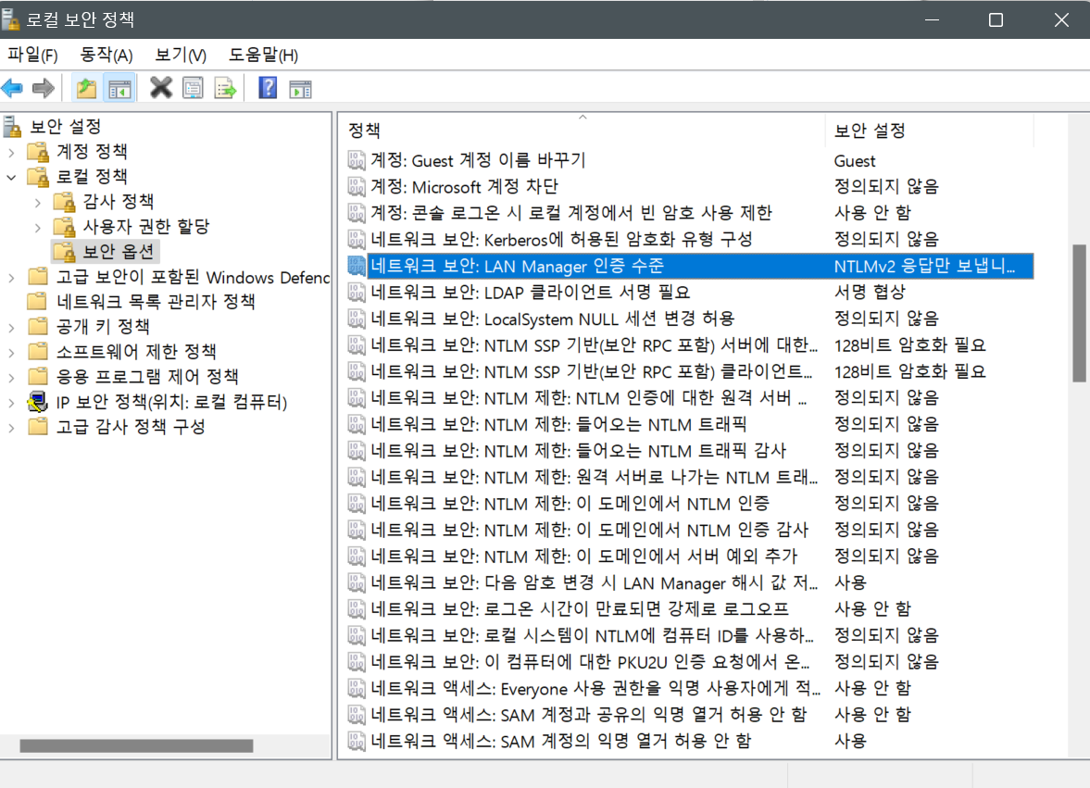This screenshot has height=788, width=1090.
Task: Click policy icon beside LAN Manager 인증 수준
Action: coord(357,266)
